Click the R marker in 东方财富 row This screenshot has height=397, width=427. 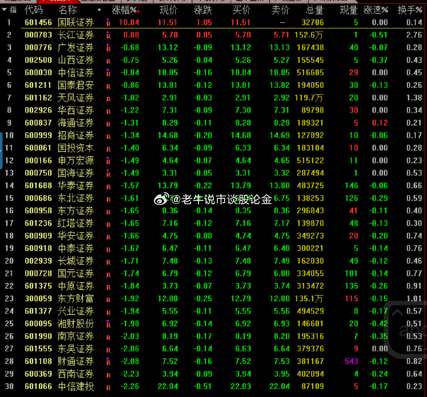[x=108, y=300]
